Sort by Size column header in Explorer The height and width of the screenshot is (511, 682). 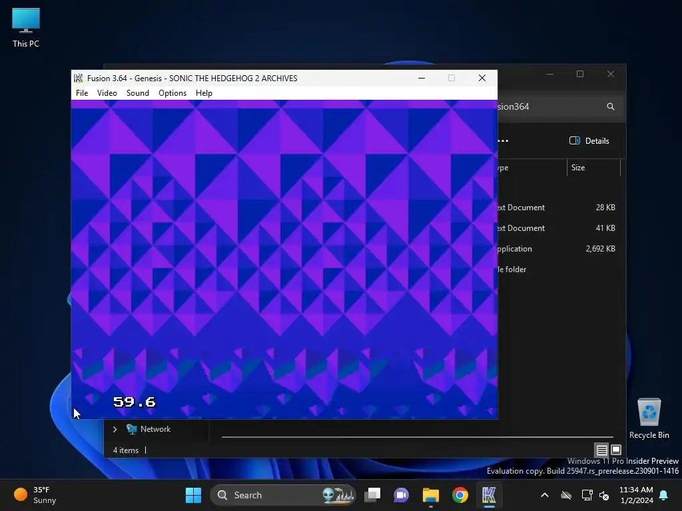click(x=593, y=168)
